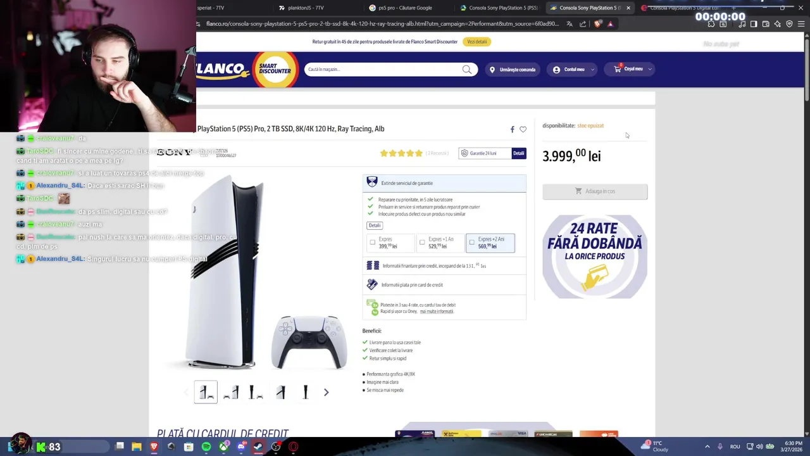The width and height of the screenshot is (810, 456).
Task: Switch to the planktonJS - 7TV tab
Action: 320,8
